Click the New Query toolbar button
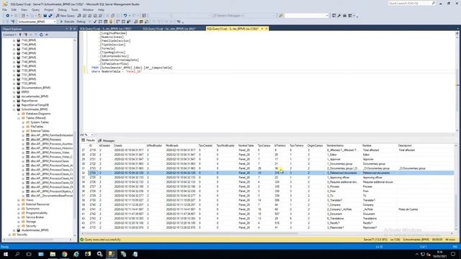 pyautogui.click(x=66, y=16)
